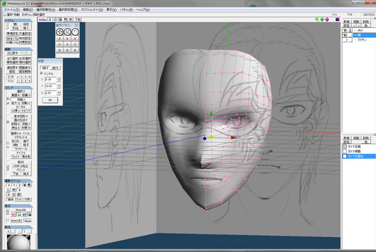
Task: Click the 保存 save button
Action: tap(26, 24)
